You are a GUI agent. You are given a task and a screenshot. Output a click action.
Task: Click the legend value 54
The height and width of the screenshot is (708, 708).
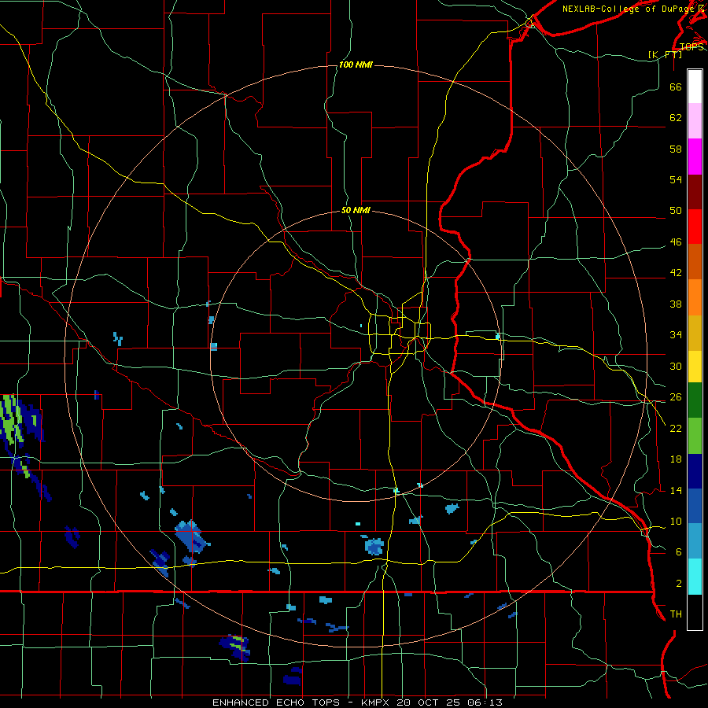pos(676,179)
